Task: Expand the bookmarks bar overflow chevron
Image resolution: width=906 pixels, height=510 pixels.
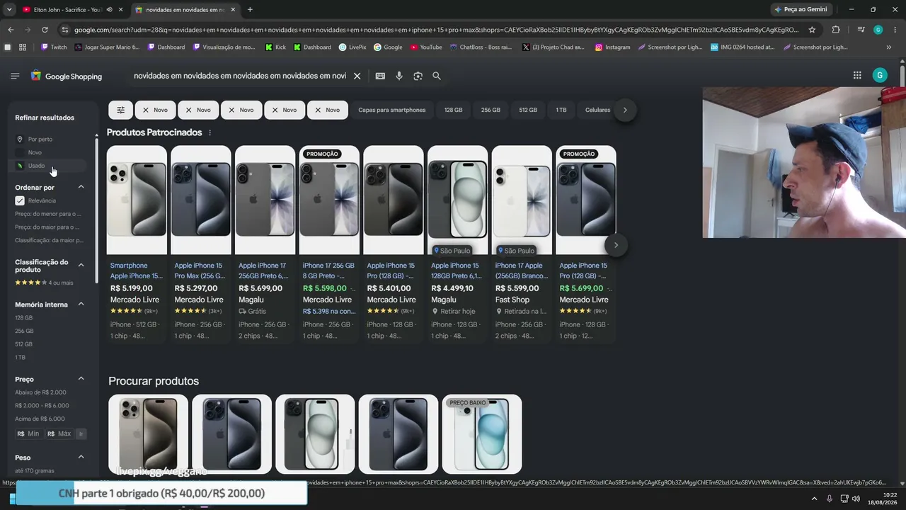Action: pyautogui.click(x=888, y=47)
